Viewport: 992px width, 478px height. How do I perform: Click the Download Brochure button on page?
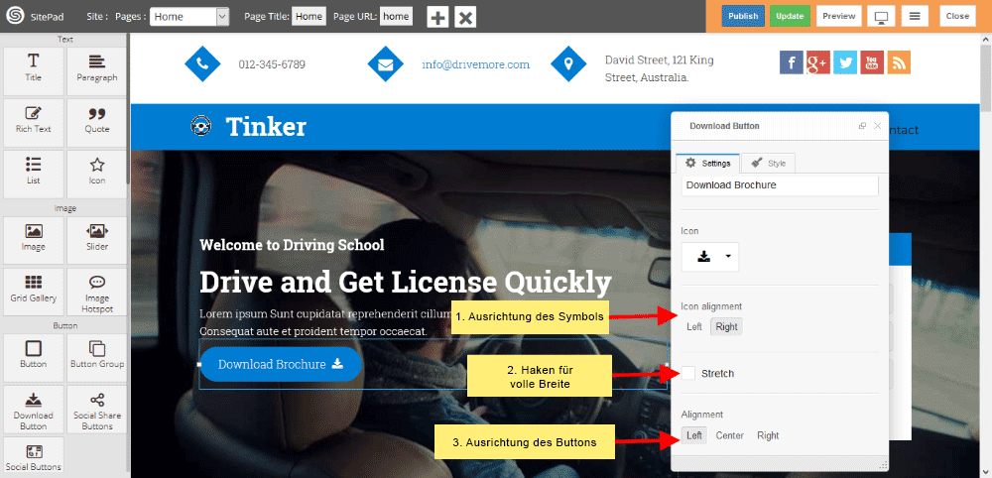281,364
